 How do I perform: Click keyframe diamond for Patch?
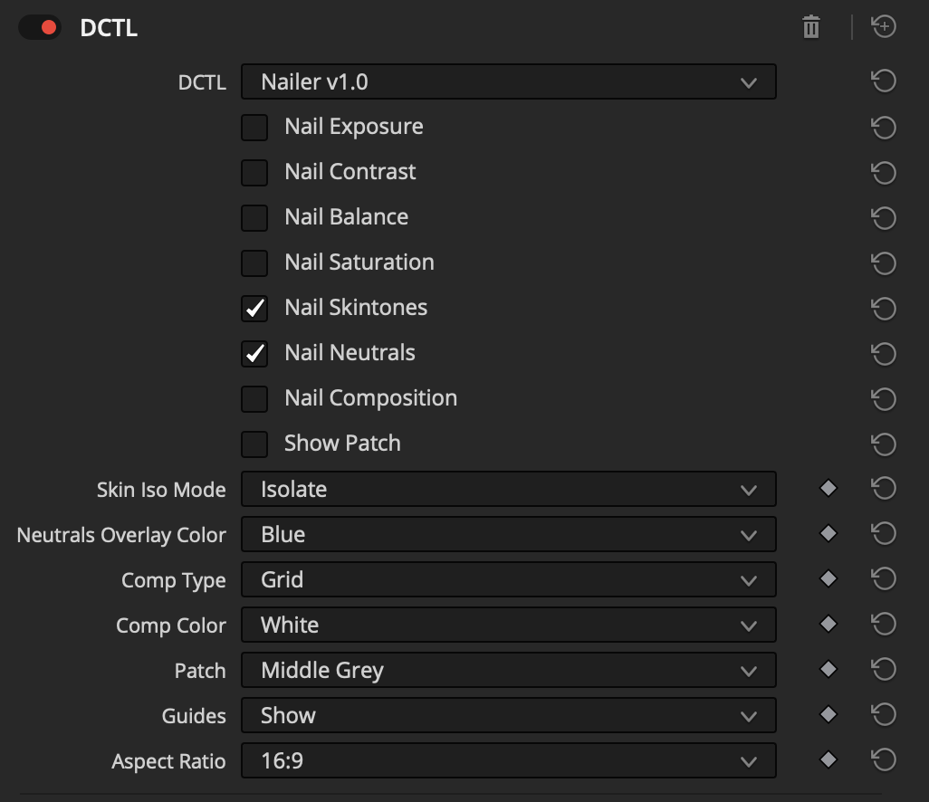828,670
